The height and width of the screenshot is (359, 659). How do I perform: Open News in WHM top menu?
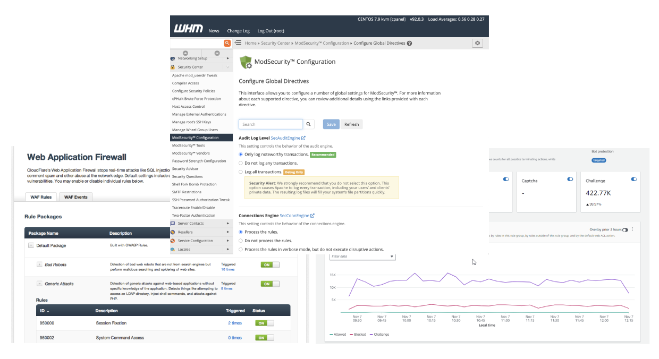pyautogui.click(x=214, y=31)
